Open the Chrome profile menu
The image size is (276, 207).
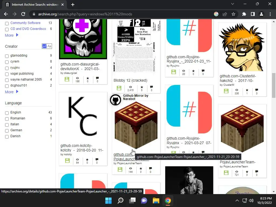tap(261, 14)
